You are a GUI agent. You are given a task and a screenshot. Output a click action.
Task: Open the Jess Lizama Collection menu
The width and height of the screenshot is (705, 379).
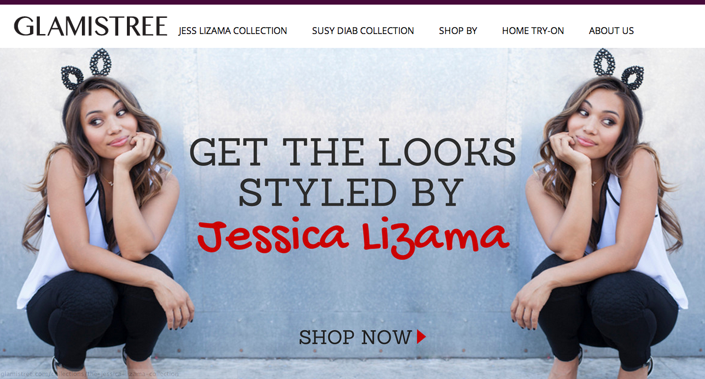tap(233, 31)
